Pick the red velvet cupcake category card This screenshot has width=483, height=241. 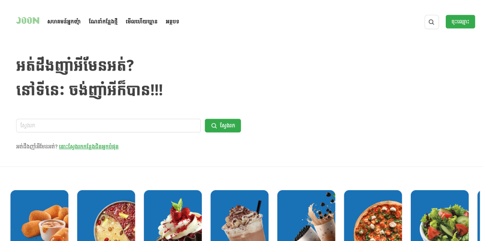pyautogui.click(x=173, y=216)
